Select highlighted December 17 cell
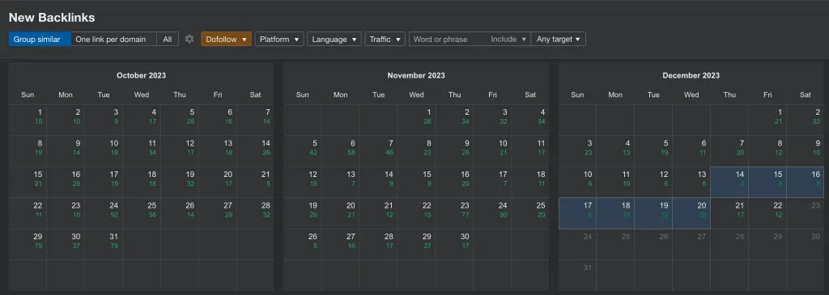Viewport: 829px width, 295px height. (577, 213)
